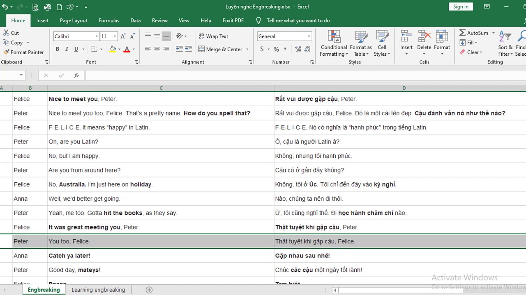This screenshot has height=295, width=526.
Task: Click the New blank workbook icon
Action: click(59, 7)
